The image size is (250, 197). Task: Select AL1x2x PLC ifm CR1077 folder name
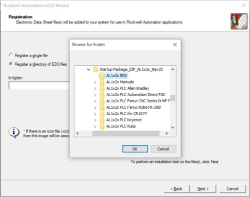click(126, 114)
